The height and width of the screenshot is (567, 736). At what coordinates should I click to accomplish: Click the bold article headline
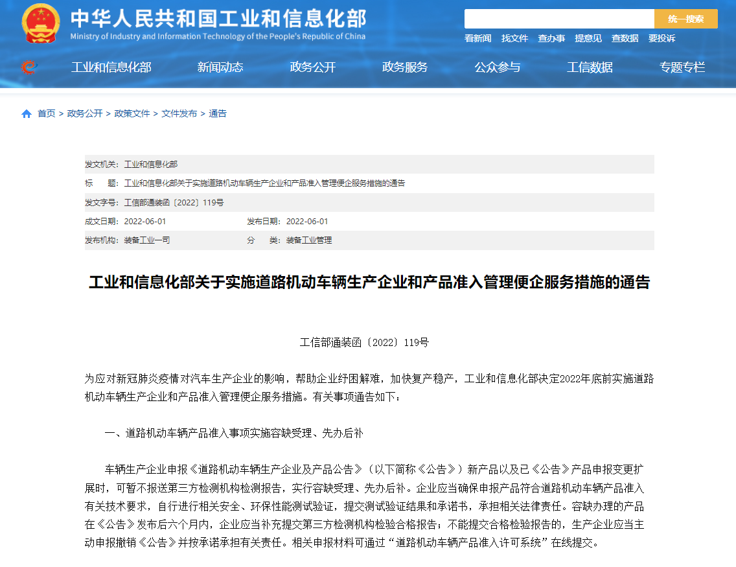tap(369, 282)
